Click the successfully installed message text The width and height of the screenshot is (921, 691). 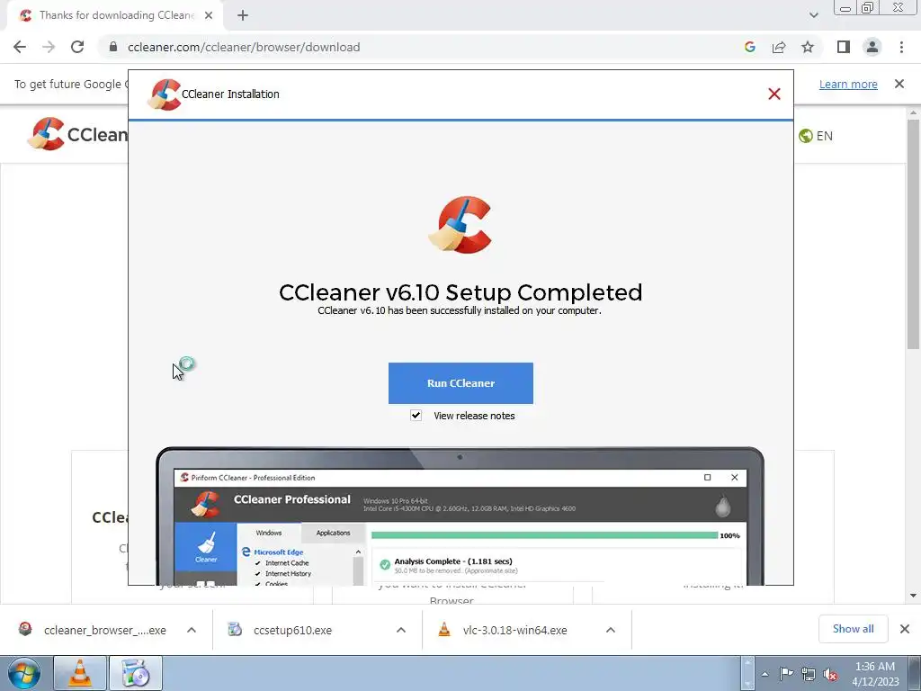(460, 310)
